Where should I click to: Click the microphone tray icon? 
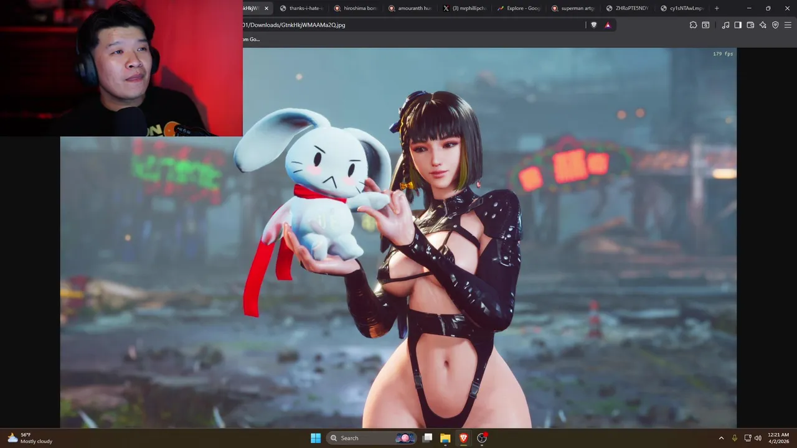point(735,438)
